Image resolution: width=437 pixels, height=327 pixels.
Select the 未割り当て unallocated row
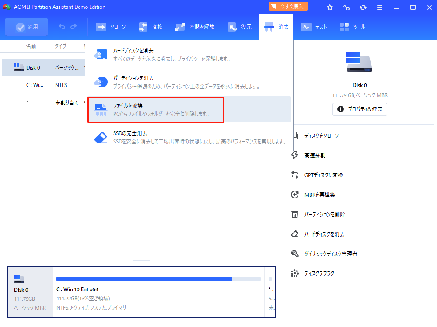tap(44, 102)
